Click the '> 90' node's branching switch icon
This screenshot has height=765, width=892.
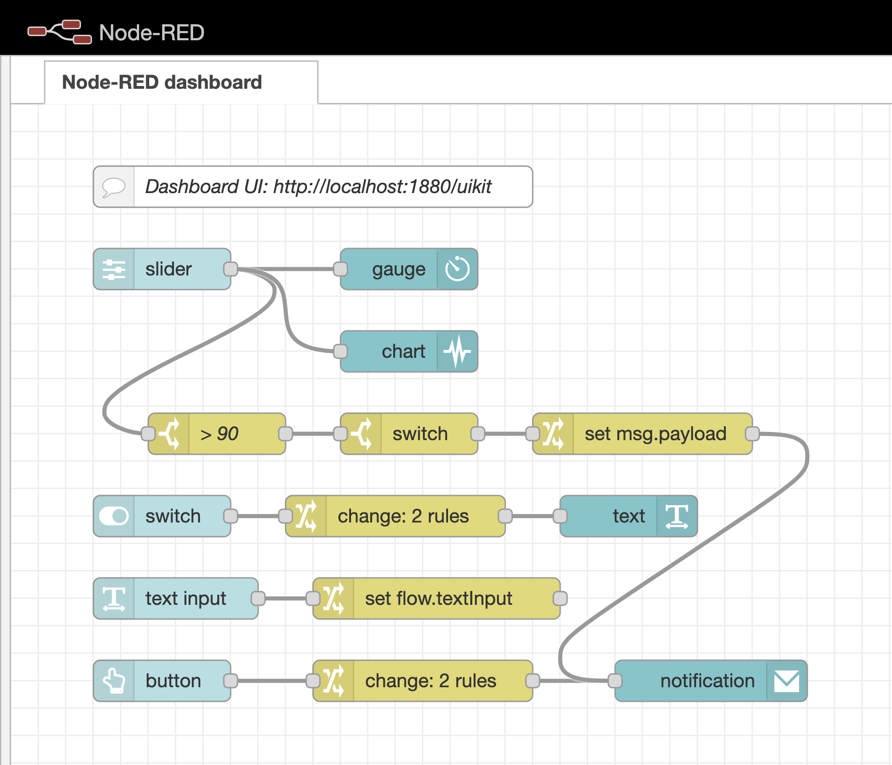[x=170, y=434]
